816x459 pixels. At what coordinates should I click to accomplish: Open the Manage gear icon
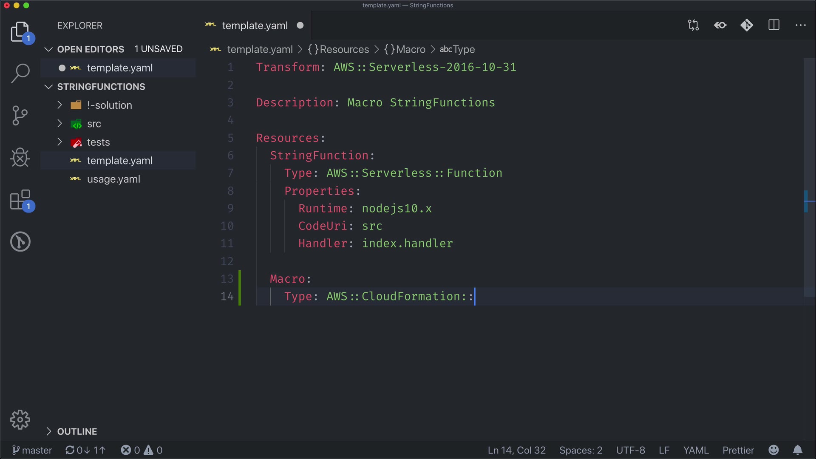point(20,420)
